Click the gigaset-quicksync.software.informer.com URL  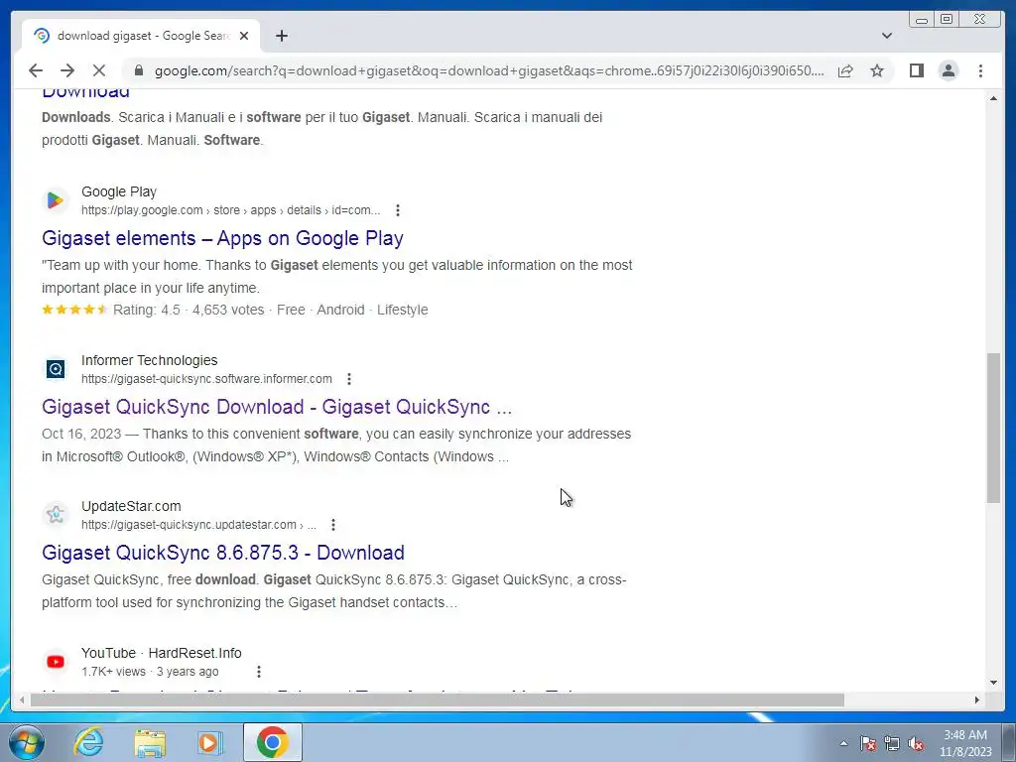(206, 379)
